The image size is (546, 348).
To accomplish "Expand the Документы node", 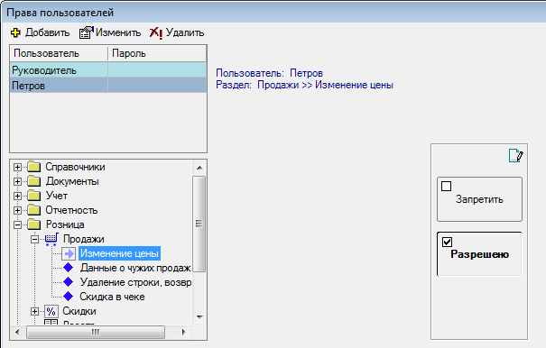I will click(x=17, y=181).
